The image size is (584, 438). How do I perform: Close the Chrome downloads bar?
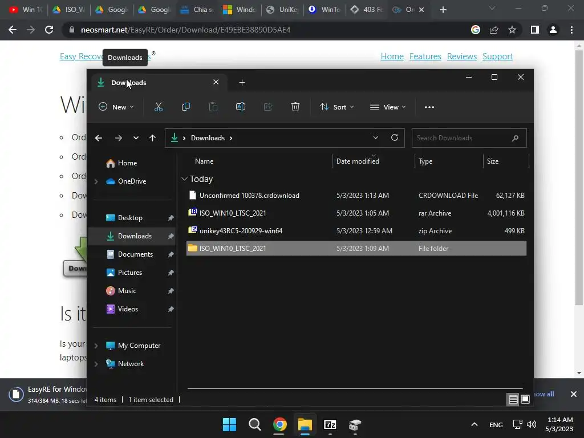click(574, 394)
